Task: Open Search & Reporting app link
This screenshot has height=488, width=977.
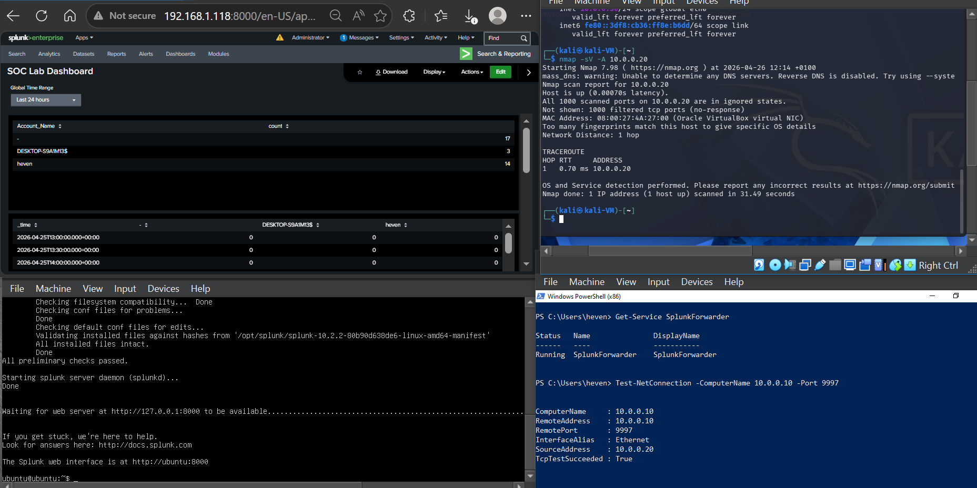Action: point(496,54)
